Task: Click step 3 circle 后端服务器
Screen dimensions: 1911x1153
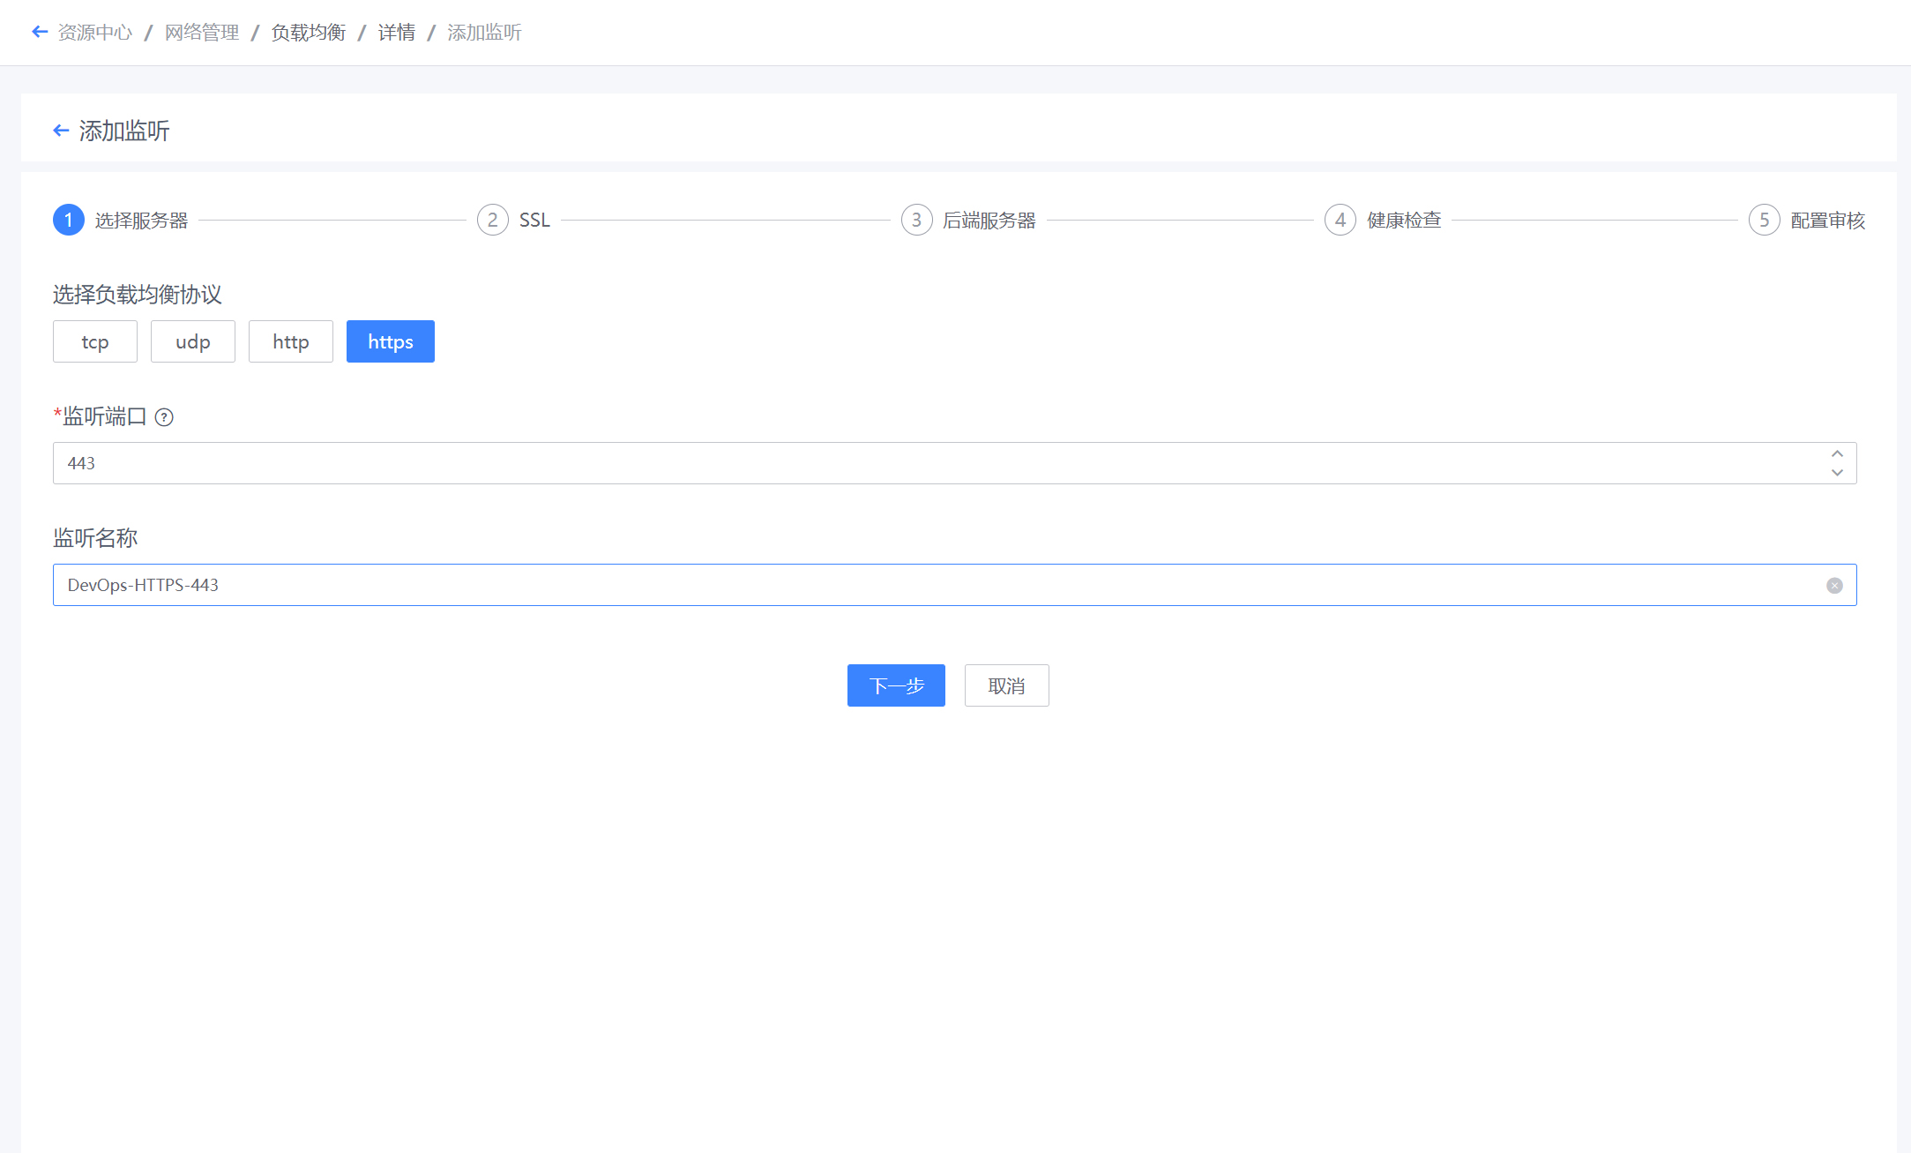Action: tap(917, 221)
